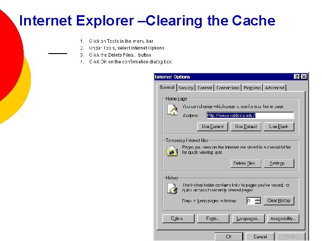The height and width of the screenshot is (241, 322).
Task: Click step 2 text about Internet Options
Action: click(x=127, y=48)
